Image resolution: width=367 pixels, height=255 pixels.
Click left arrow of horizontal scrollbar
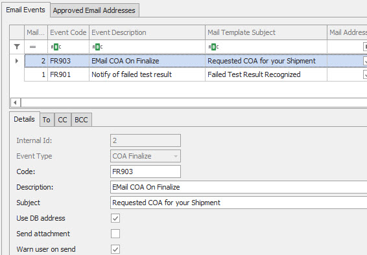tap(15, 102)
